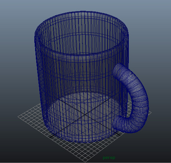Click the leftmost corner of the grid
Viewport: 171px width, 163px height.
18,116
